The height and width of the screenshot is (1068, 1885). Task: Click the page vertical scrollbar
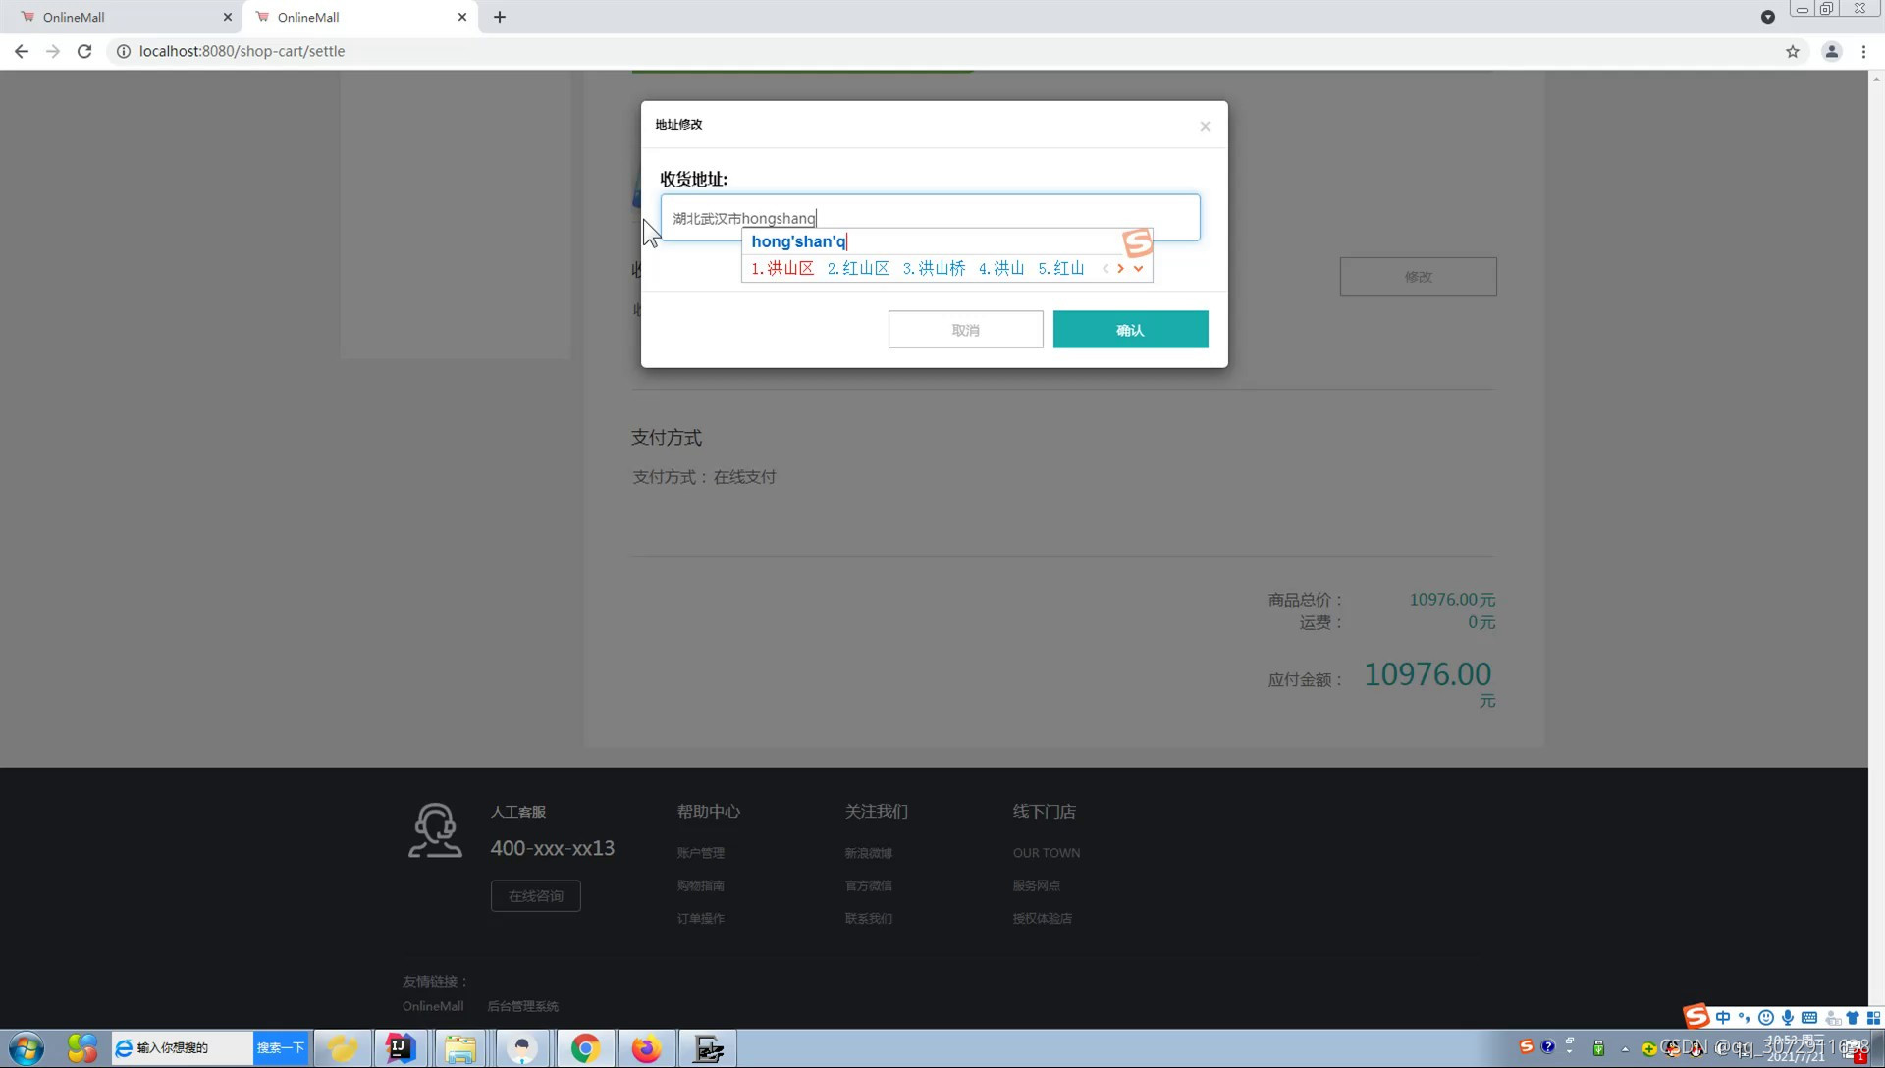[1876, 550]
